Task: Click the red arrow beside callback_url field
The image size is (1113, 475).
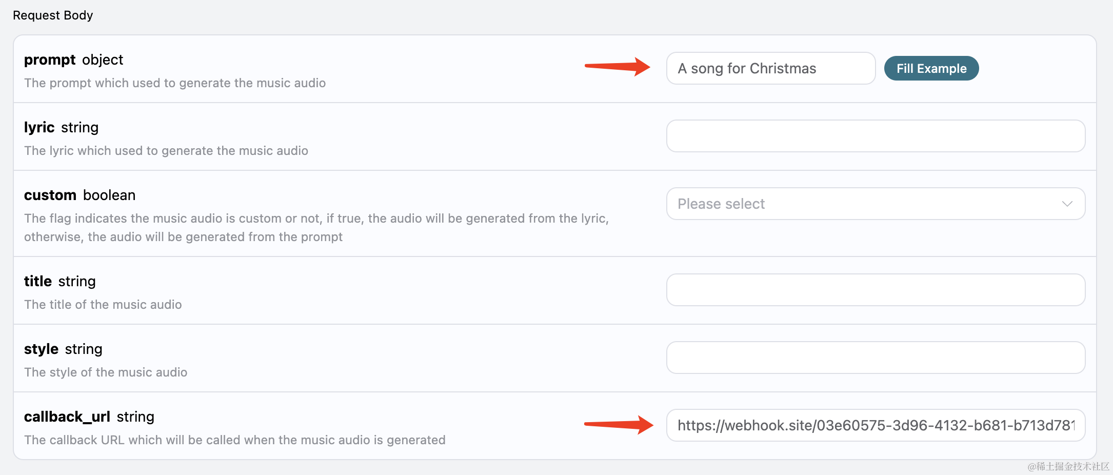Action: pyautogui.click(x=619, y=425)
